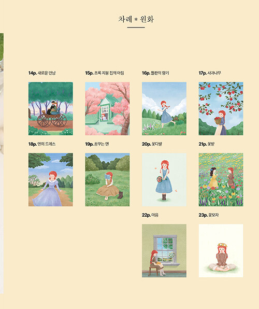Screen dimensions: 259x309
Task: Select the pink cherry blossom green house illustration
Action: coord(107,108)
